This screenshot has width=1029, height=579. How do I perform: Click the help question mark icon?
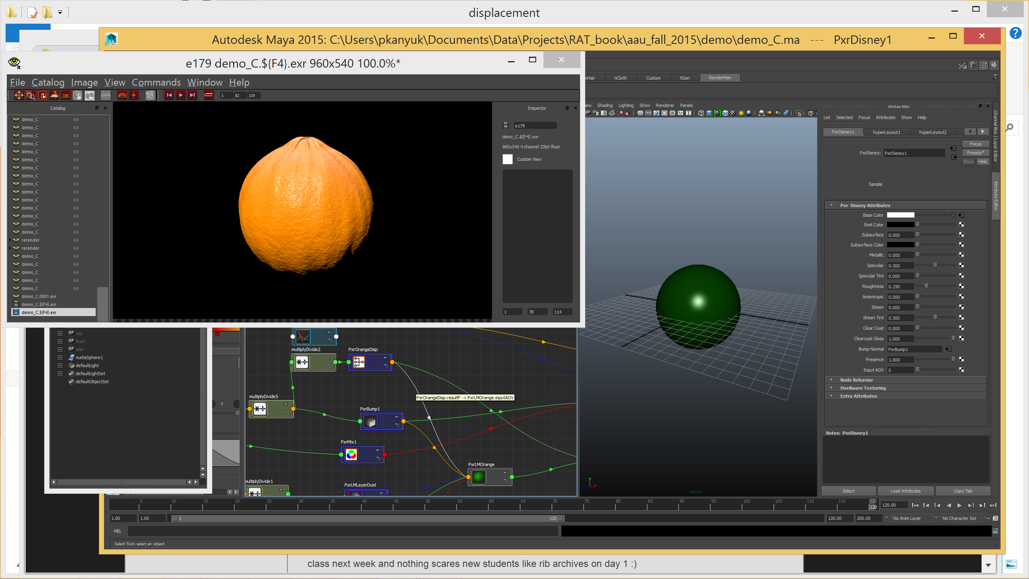pyautogui.click(x=1015, y=33)
